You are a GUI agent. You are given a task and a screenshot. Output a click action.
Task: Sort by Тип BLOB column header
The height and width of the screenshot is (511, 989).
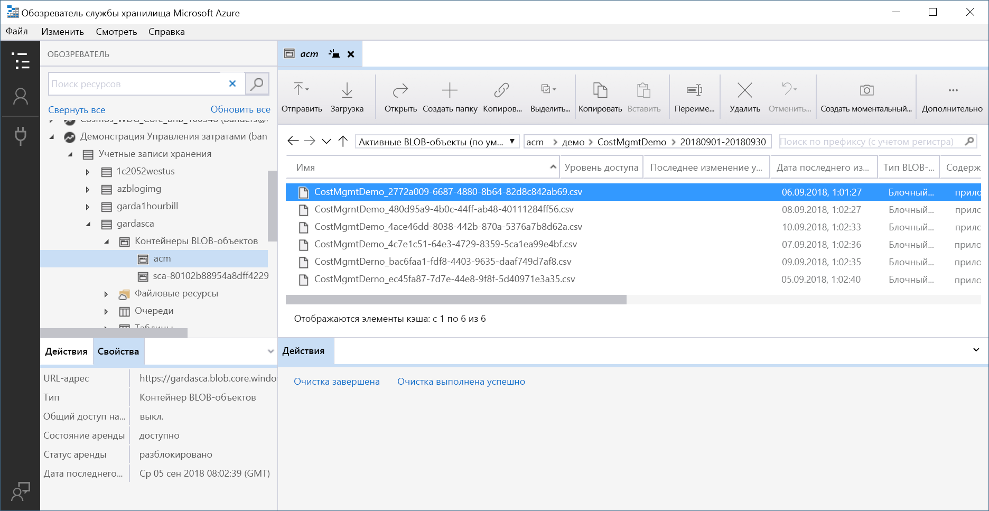(909, 167)
